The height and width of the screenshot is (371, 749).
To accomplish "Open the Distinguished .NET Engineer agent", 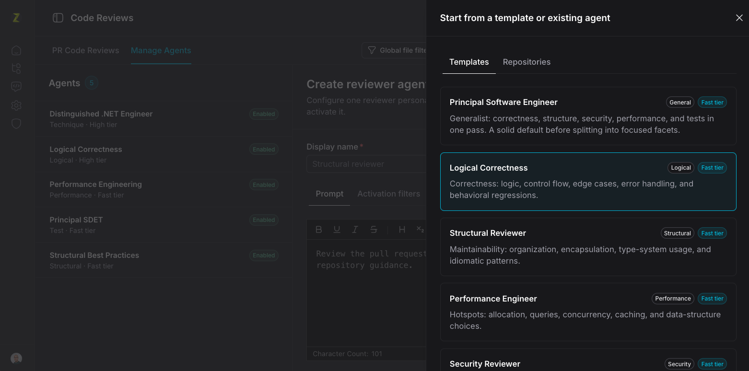I will [164, 119].
